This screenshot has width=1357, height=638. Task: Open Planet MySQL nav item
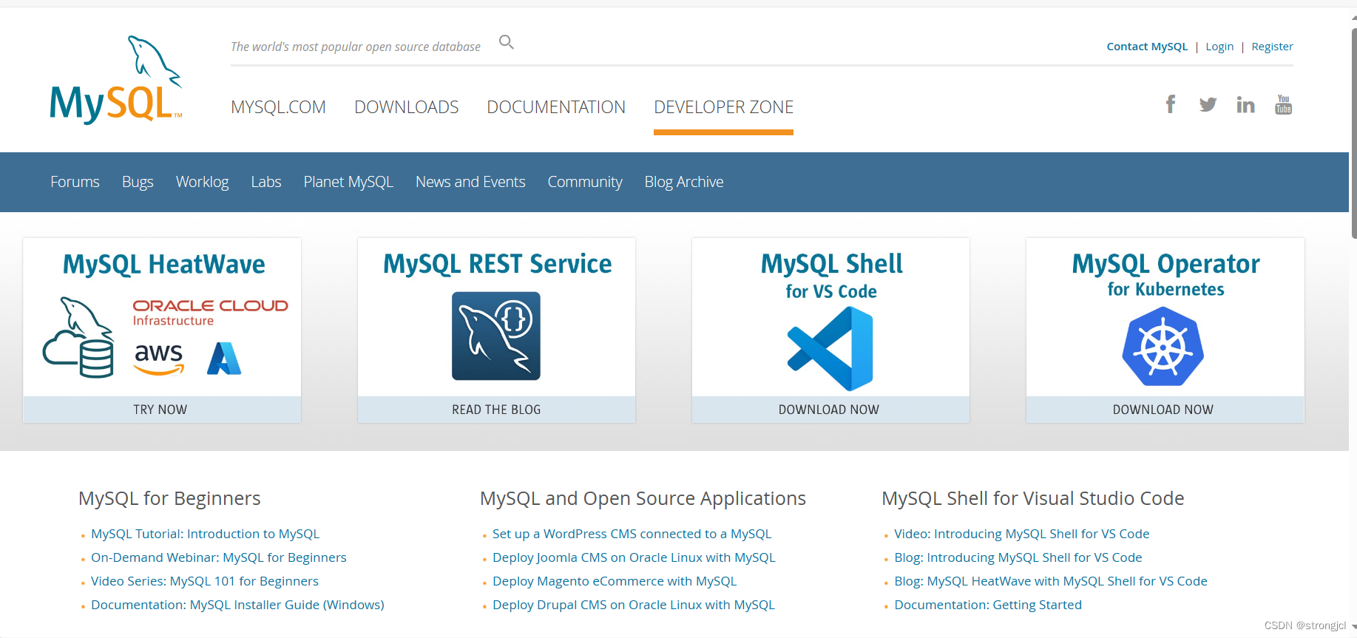click(348, 182)
